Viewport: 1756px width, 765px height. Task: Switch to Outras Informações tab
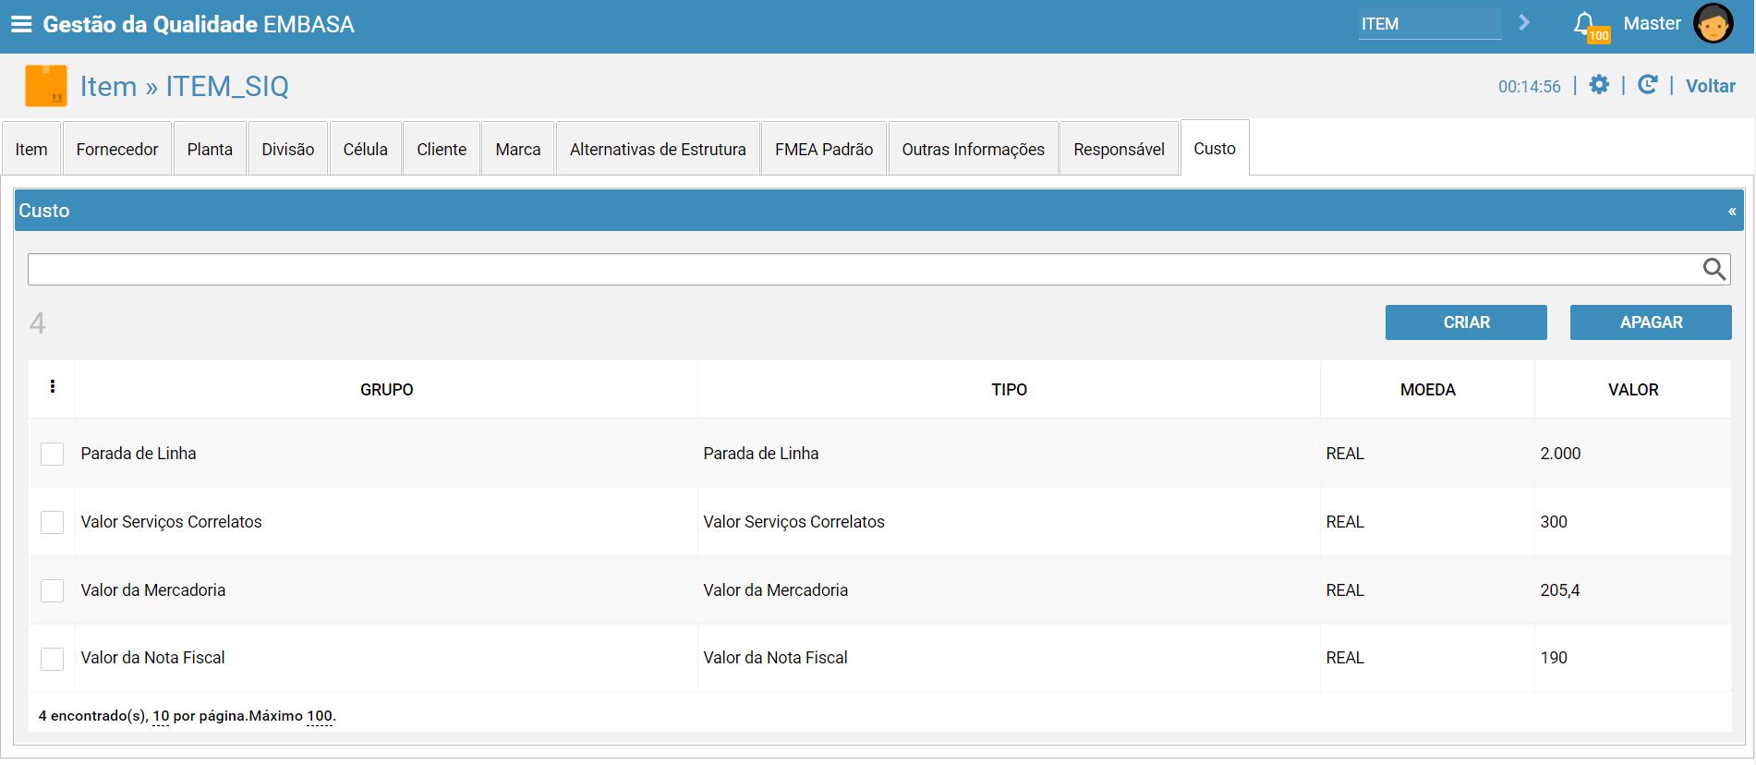coord(974,149)
